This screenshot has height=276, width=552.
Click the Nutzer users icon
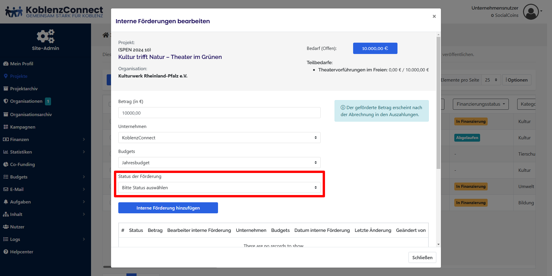pyautogui.click(x=6, y=227)
